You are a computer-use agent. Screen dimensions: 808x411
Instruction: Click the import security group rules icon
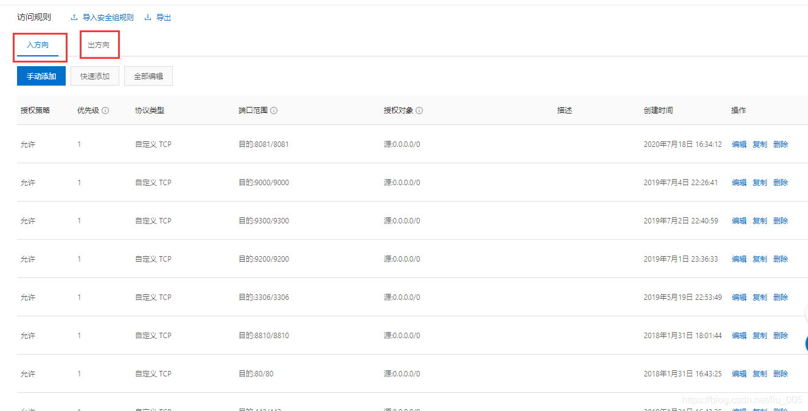coord(74,18)
